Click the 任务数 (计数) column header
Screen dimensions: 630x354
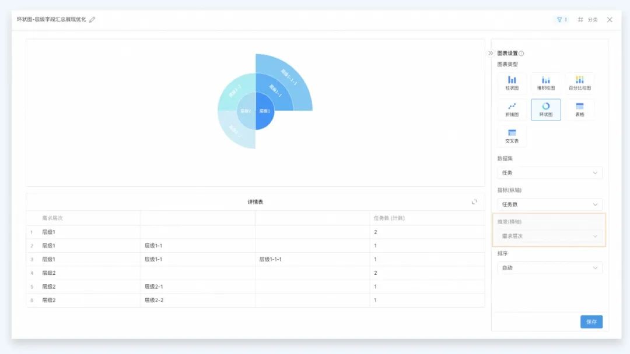point(389,218)
